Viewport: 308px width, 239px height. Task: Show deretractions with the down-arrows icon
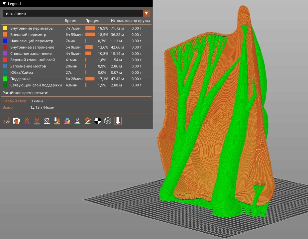point(37,121)
